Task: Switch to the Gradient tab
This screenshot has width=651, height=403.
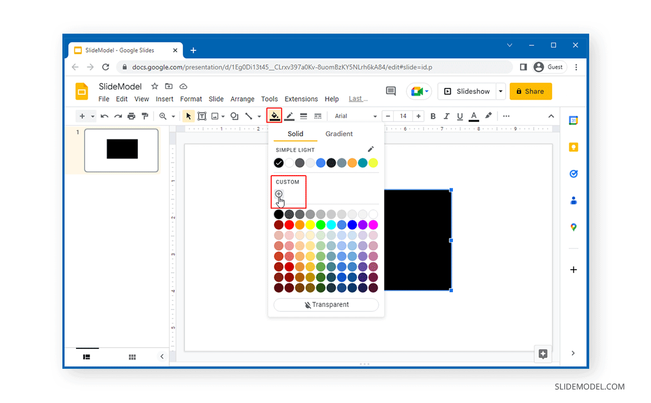Action: click(339, 133)
